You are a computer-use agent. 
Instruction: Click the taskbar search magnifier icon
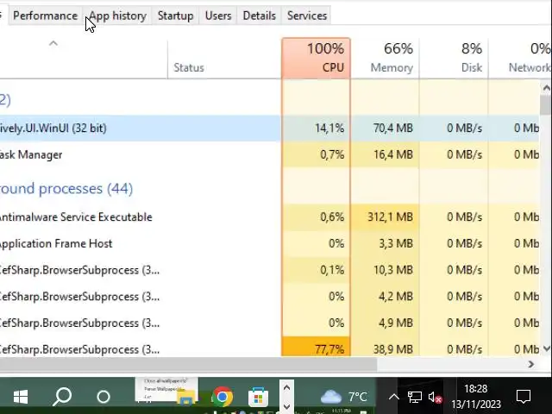[62, 397]
